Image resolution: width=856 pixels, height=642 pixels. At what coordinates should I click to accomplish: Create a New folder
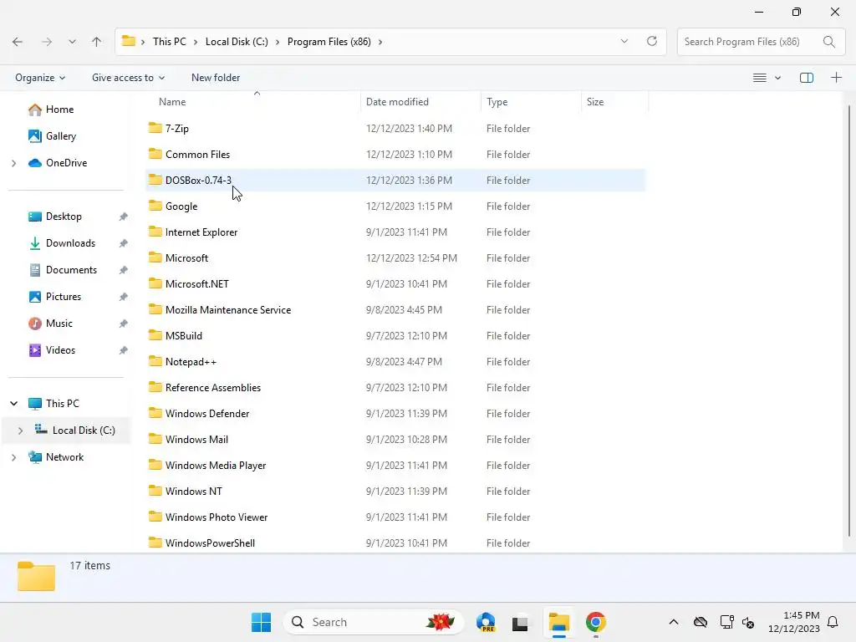pyautogui.click(x=216, y=78)
